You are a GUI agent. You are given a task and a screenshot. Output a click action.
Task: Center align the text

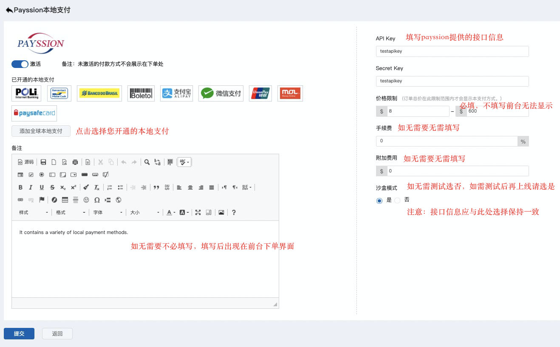coord(190,187)
